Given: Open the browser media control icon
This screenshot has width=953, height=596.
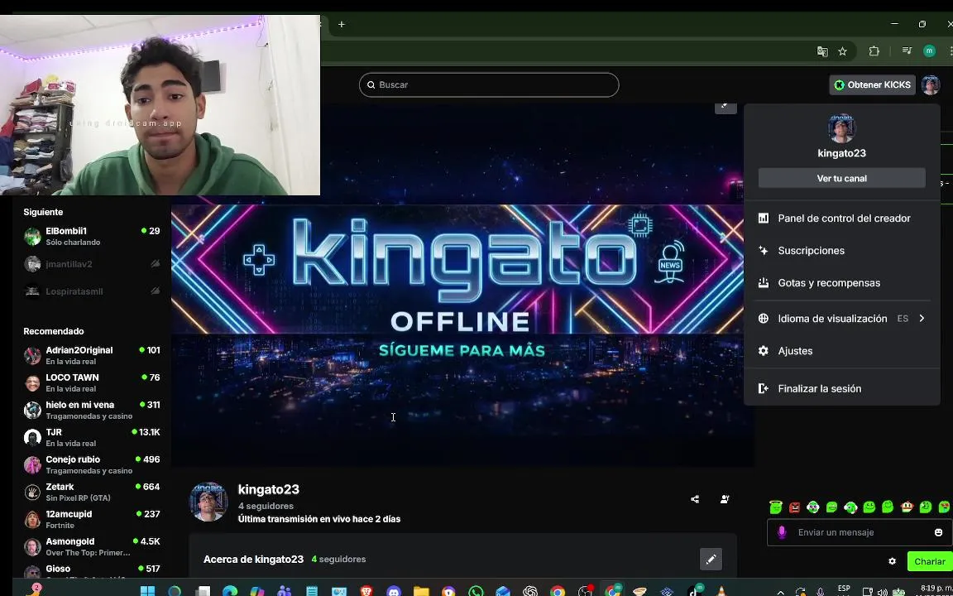Looking at the screenshot, I should click(x=907, y=51).
